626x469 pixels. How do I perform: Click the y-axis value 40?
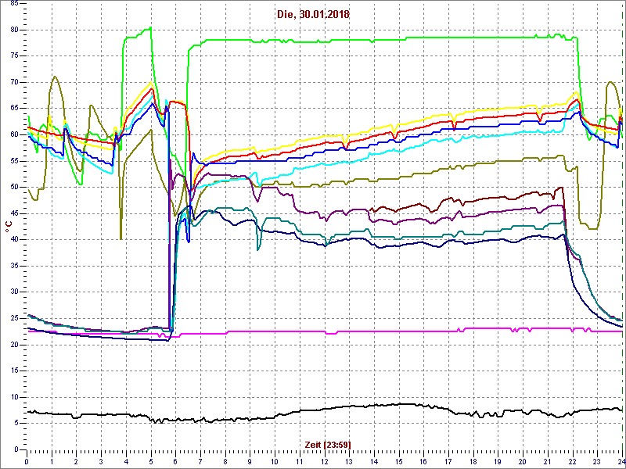point(14,240)
